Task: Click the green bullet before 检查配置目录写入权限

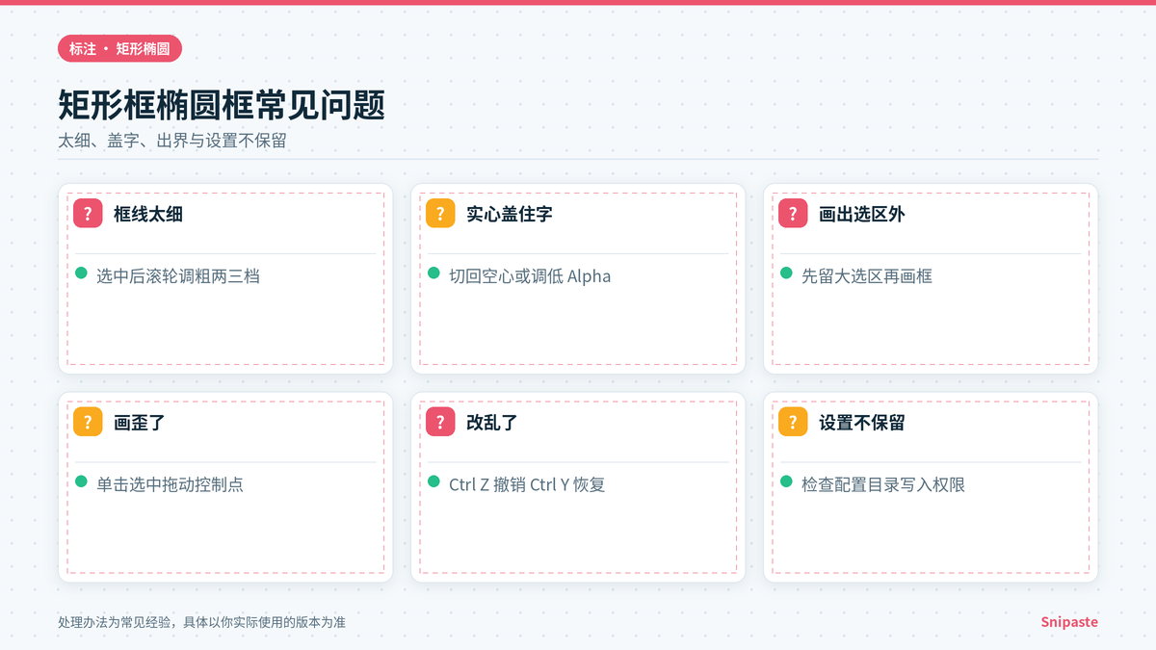Action: [787, 481]
